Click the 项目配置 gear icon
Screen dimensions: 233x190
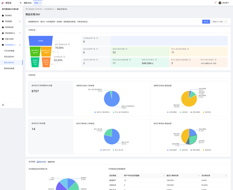point(3,21)
